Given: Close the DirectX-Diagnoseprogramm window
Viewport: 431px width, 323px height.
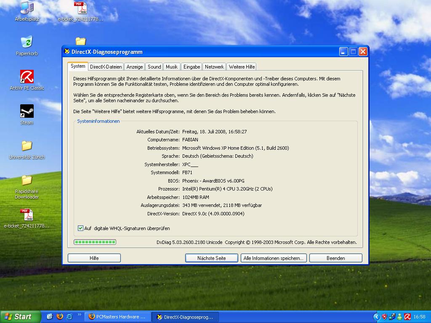Looking at the screenshot, I should (363, 51).
